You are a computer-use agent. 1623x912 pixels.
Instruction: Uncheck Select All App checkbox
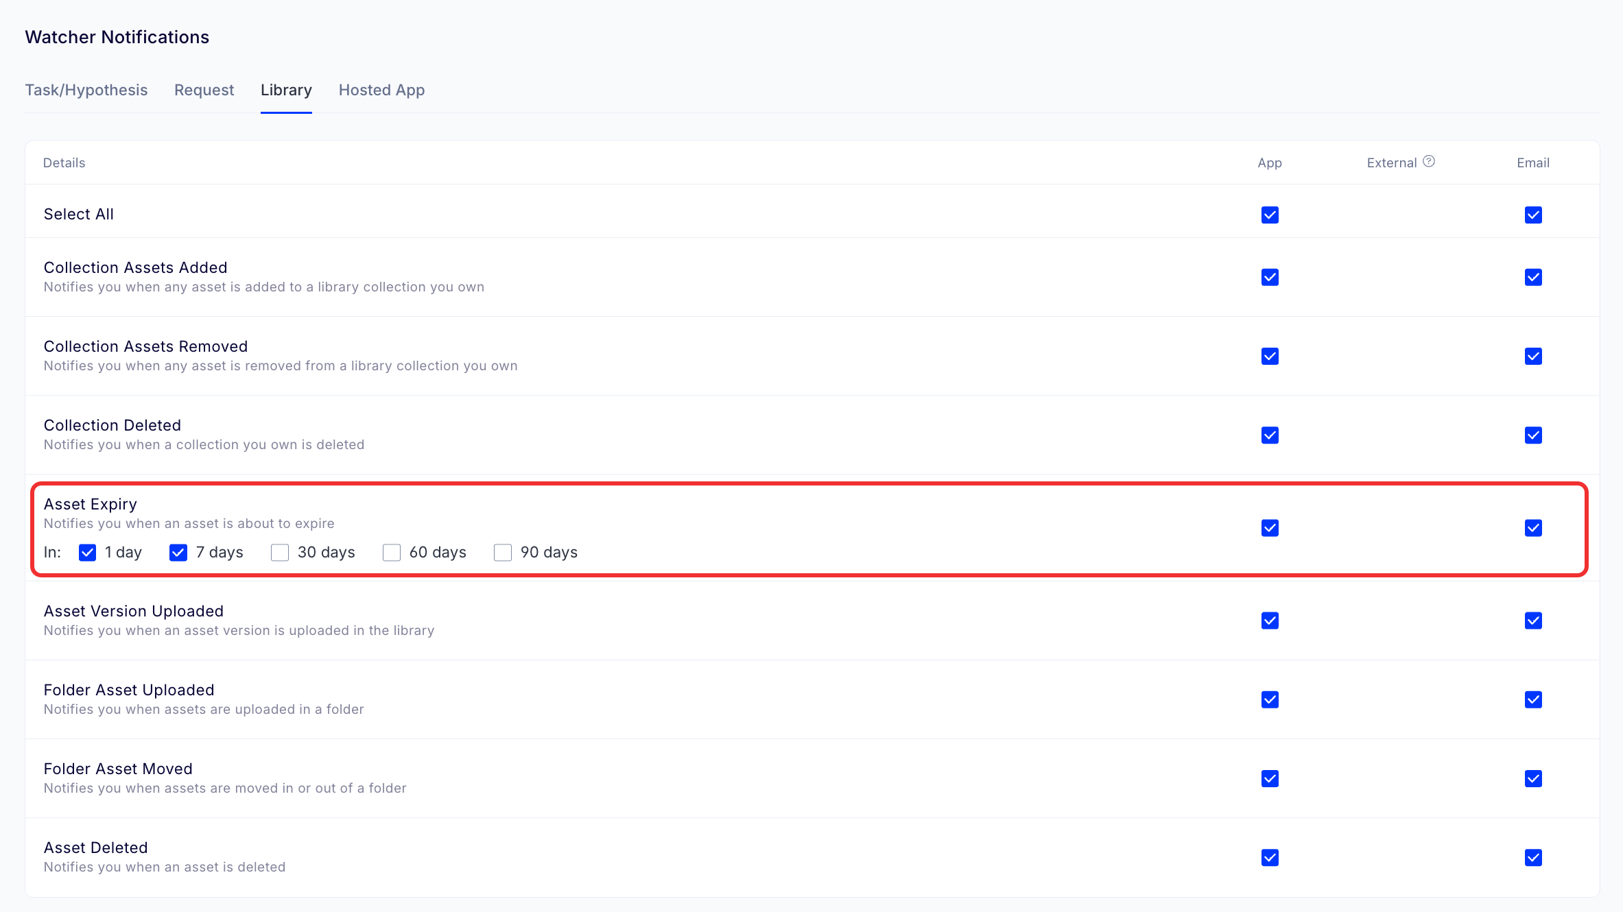pyautogui.click(x=1270, y=215)
